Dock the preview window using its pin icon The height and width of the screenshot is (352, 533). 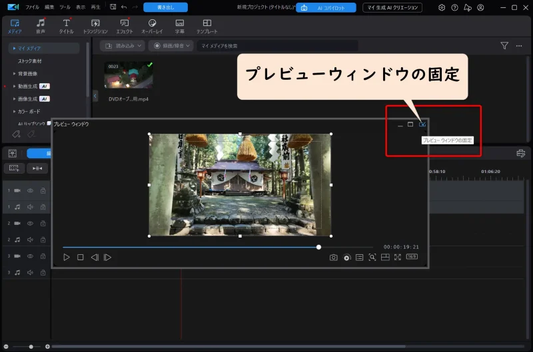pyautogui.click(x=422, y=124)
